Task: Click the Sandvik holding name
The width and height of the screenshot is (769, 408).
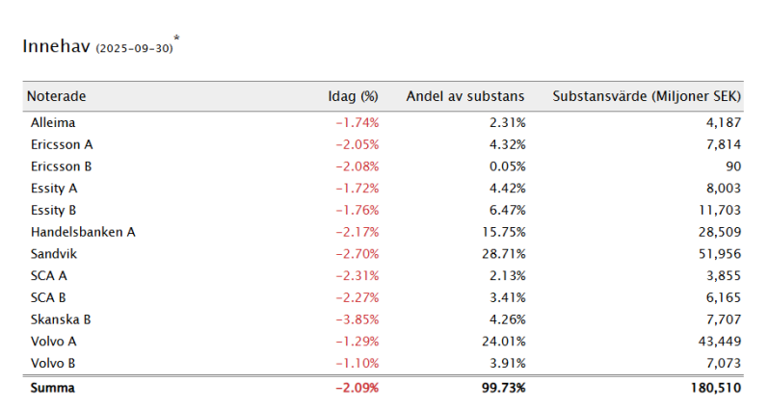Action: tap(53, 254)
